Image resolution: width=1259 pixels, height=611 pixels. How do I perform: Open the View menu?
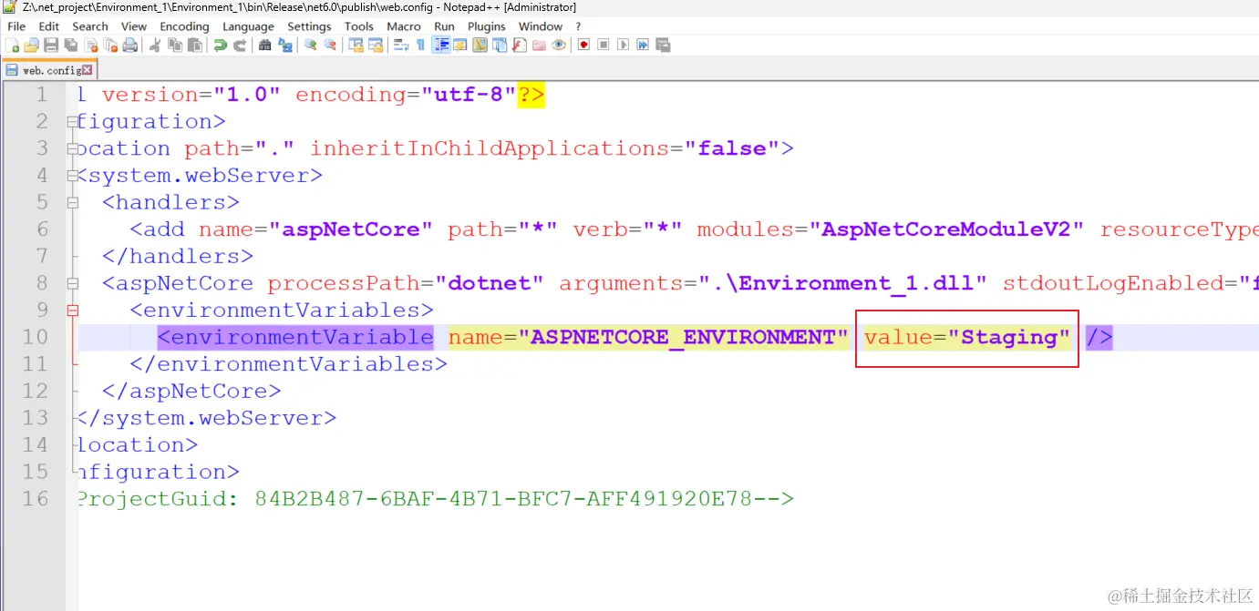pos(133,26)
